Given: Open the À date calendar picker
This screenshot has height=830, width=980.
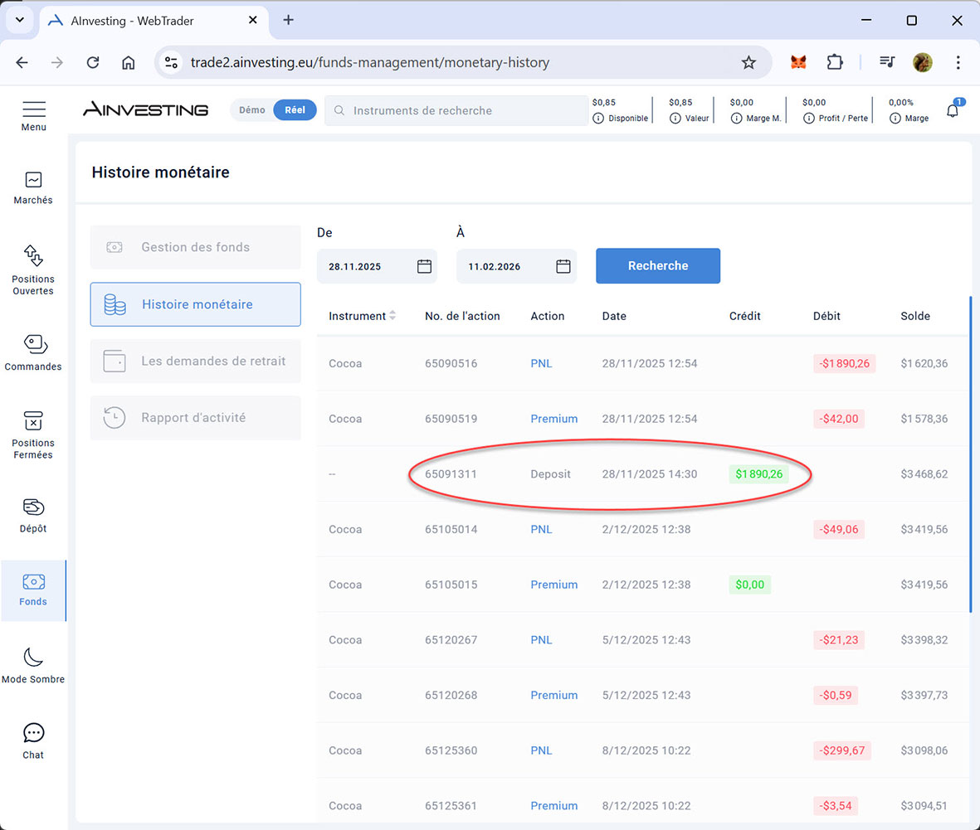Looking at the screenshot, I should 563,266.
